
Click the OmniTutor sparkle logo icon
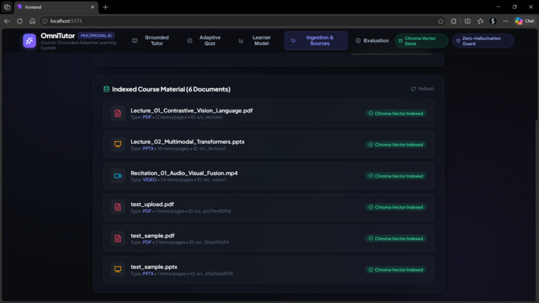pos(29,41)
